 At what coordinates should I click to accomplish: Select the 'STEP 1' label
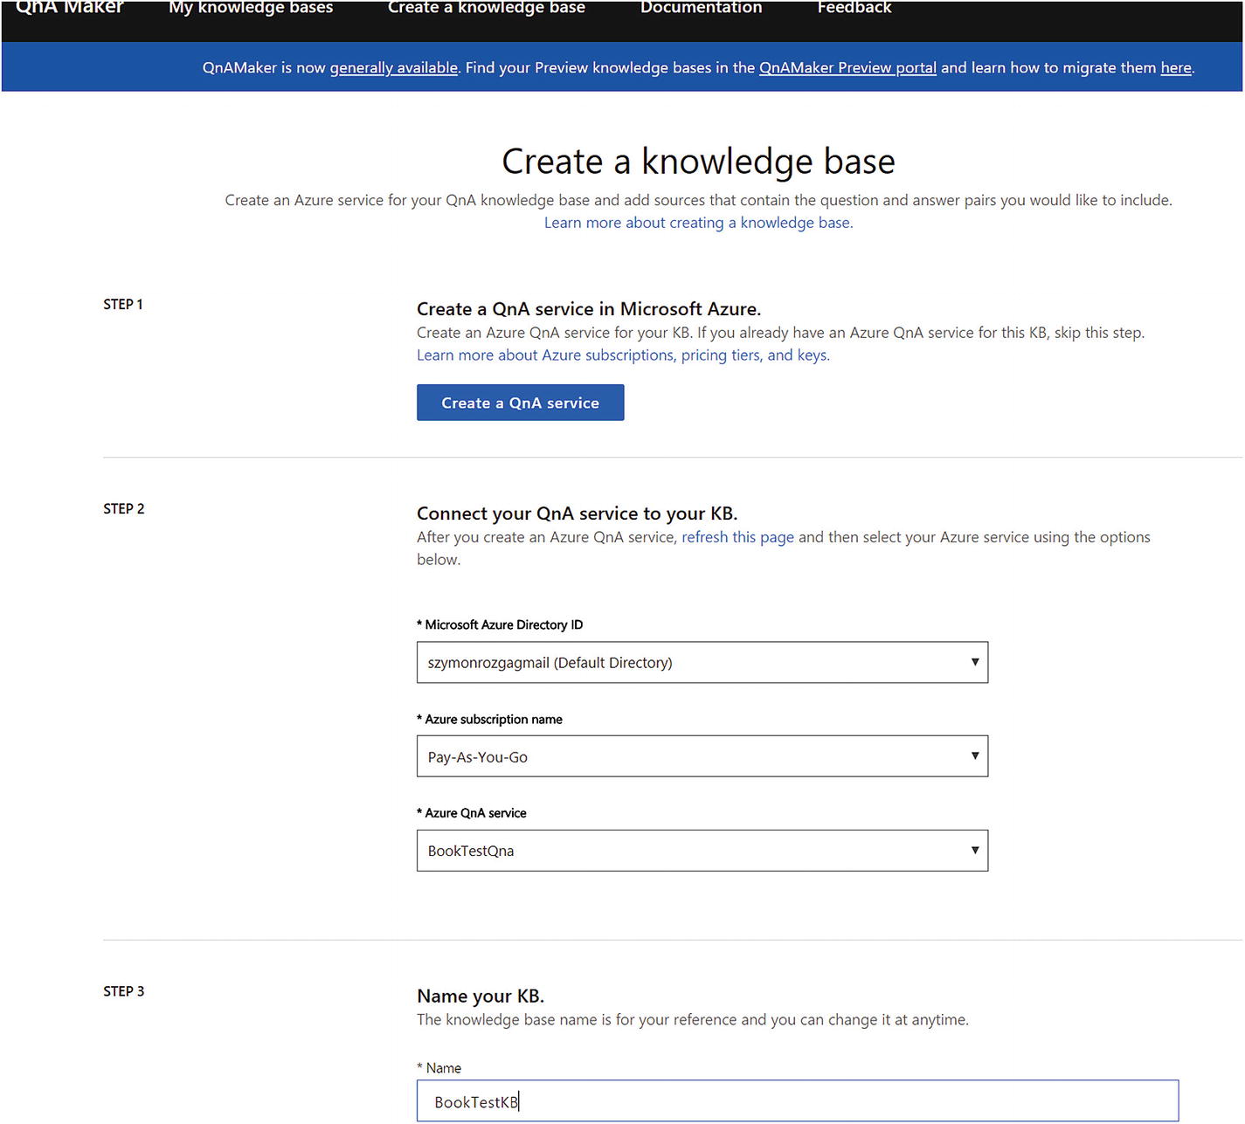[123, 304]
